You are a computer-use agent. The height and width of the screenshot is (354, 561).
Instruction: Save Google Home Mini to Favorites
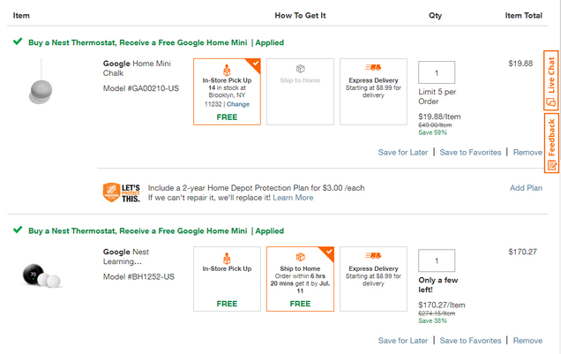coord(470,152)
